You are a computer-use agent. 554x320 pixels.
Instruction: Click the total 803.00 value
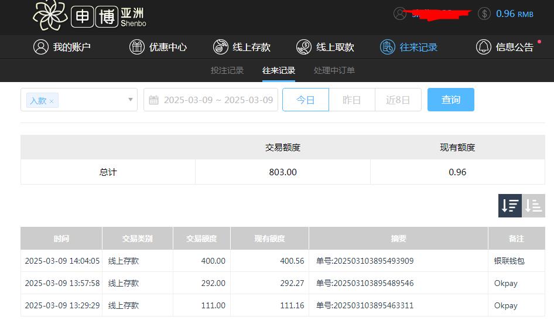283,172
